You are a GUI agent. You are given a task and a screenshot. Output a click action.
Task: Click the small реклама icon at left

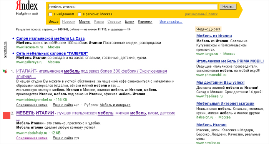[5, 56]
